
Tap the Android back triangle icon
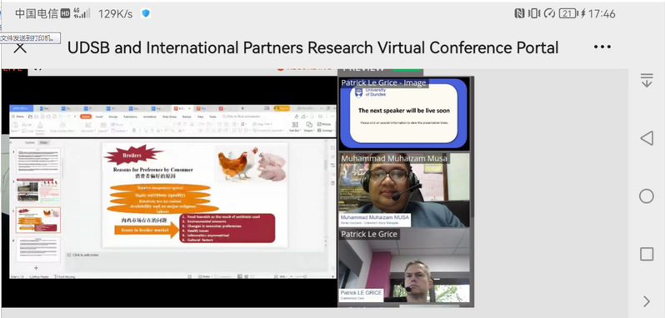point(647,138)
